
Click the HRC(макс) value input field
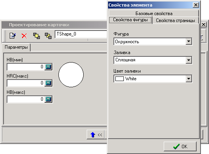point(26,83)
